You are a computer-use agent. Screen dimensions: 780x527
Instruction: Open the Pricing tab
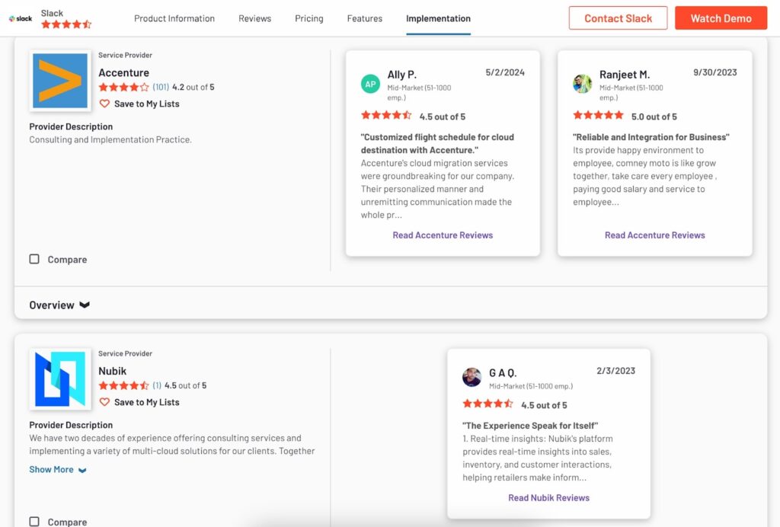pyautogui.click(x=309, y=18)
